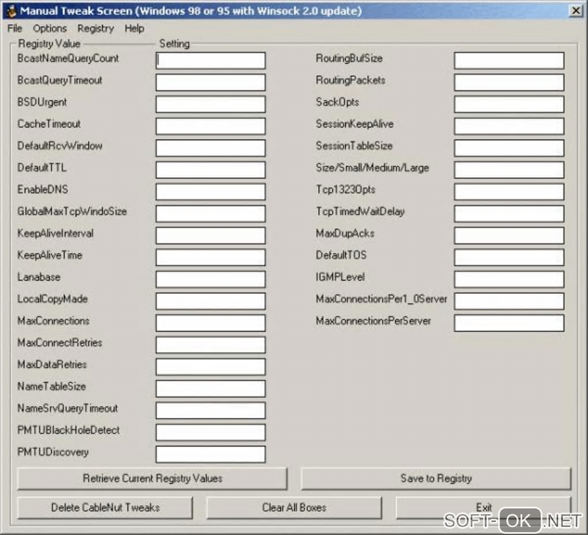This screenshot has height=535, width=588.
Task: Click the LocalCopyMade label text
Action: tap(52, 299)
